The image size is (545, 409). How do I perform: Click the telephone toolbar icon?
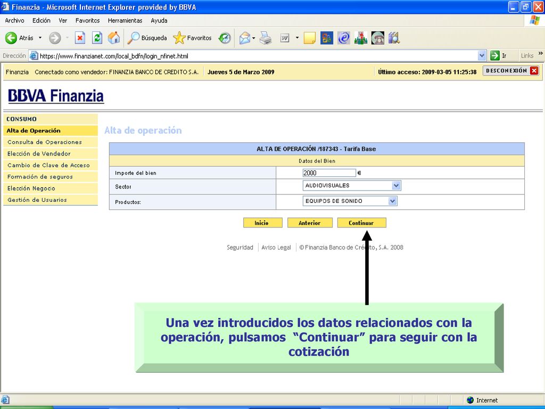click(x=378, y=38)
